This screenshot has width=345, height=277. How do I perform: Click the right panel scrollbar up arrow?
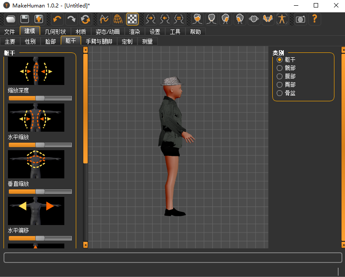point(343,50)
